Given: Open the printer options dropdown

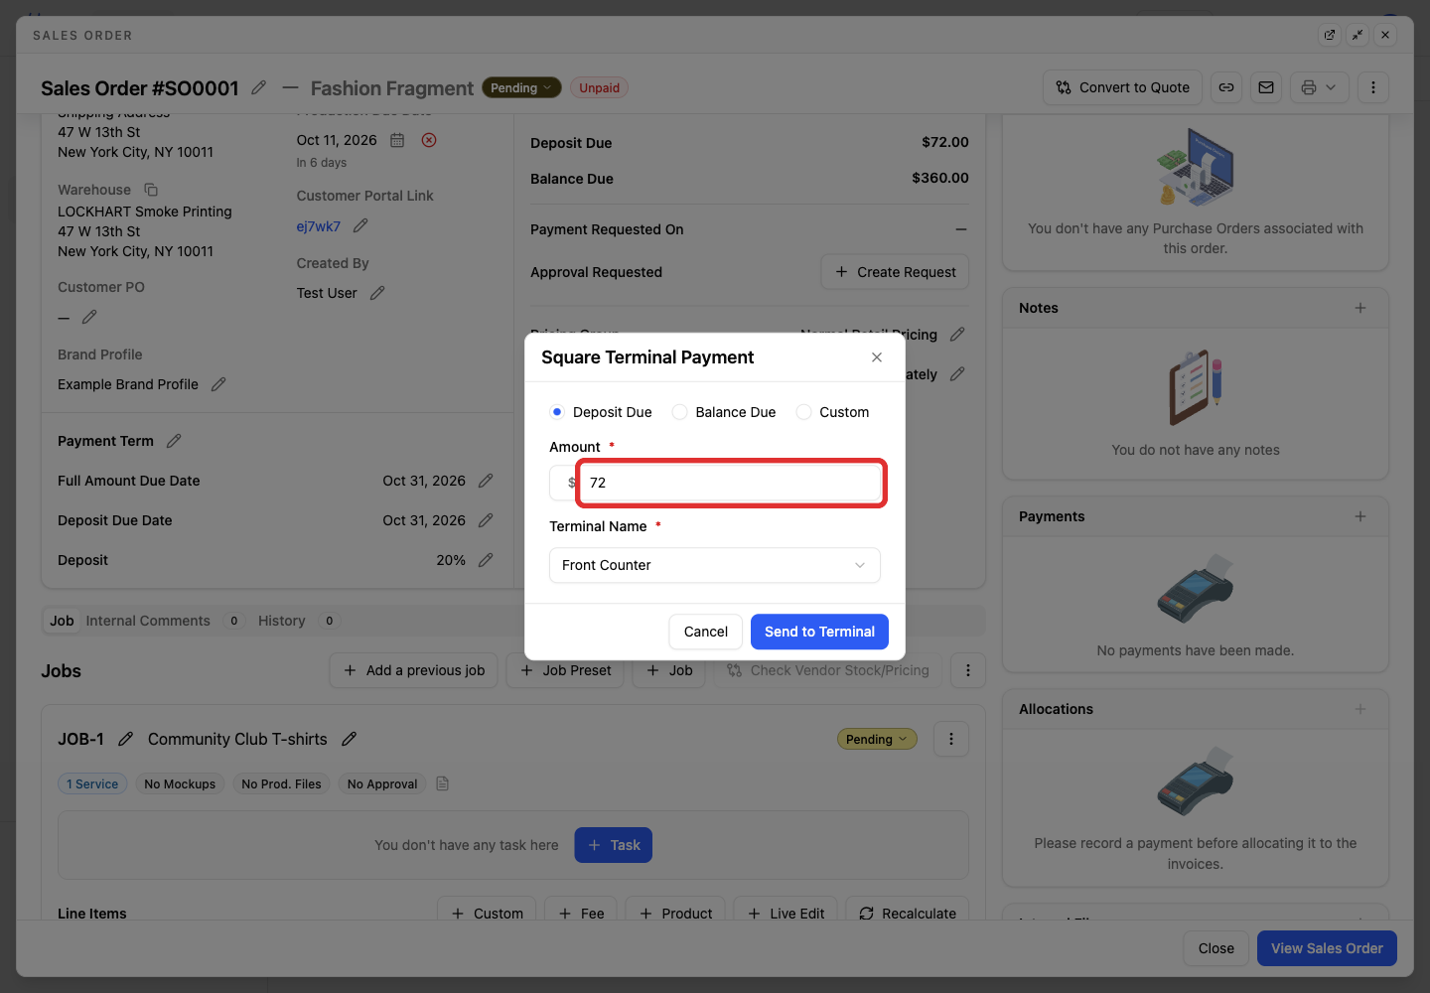Looking at the screenshot, I should [1319, 87].
